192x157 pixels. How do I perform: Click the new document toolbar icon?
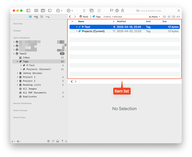coord(84,11)
